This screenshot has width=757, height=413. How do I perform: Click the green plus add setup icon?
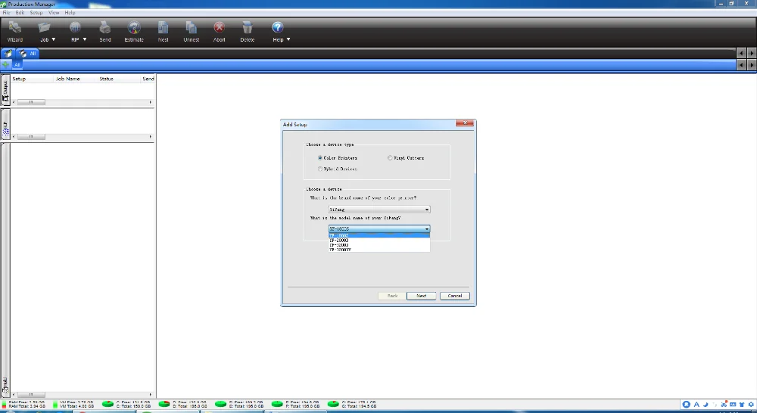(x=5, y=64)
